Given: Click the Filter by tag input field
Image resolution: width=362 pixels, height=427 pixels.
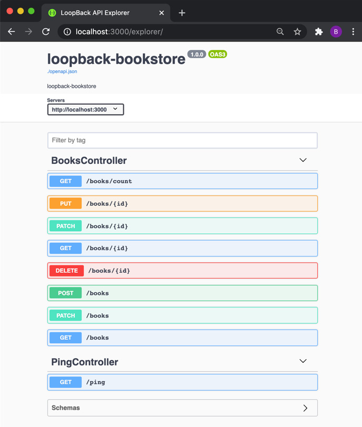Looking at the screenshot, I should coord(182,140).
